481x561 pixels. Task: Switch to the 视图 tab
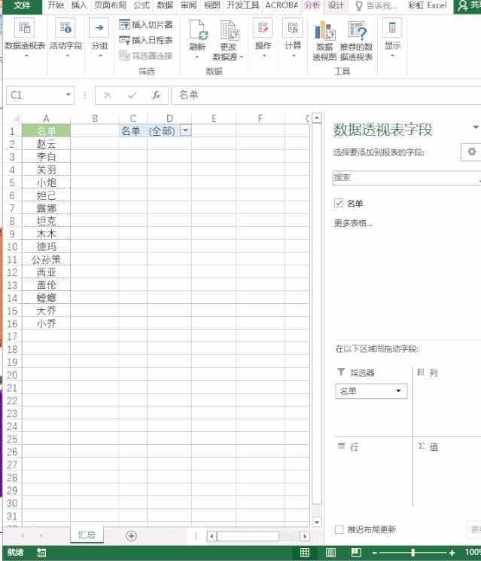click(x=212, y=6)
